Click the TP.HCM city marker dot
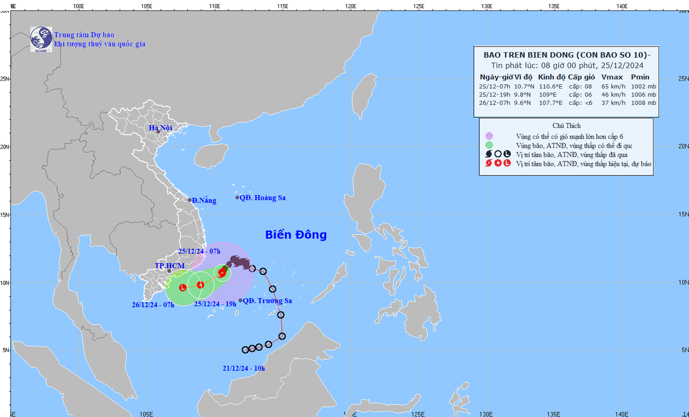This screenshot has height=417, width=689. click(x=169, y=271)
